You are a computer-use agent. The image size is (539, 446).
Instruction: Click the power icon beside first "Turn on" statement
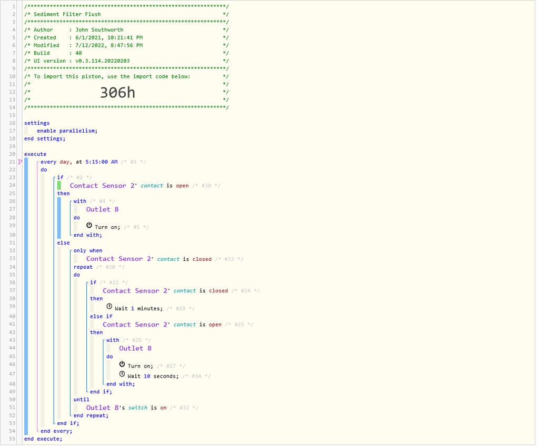pyautogui.click(x=89, y=225)
